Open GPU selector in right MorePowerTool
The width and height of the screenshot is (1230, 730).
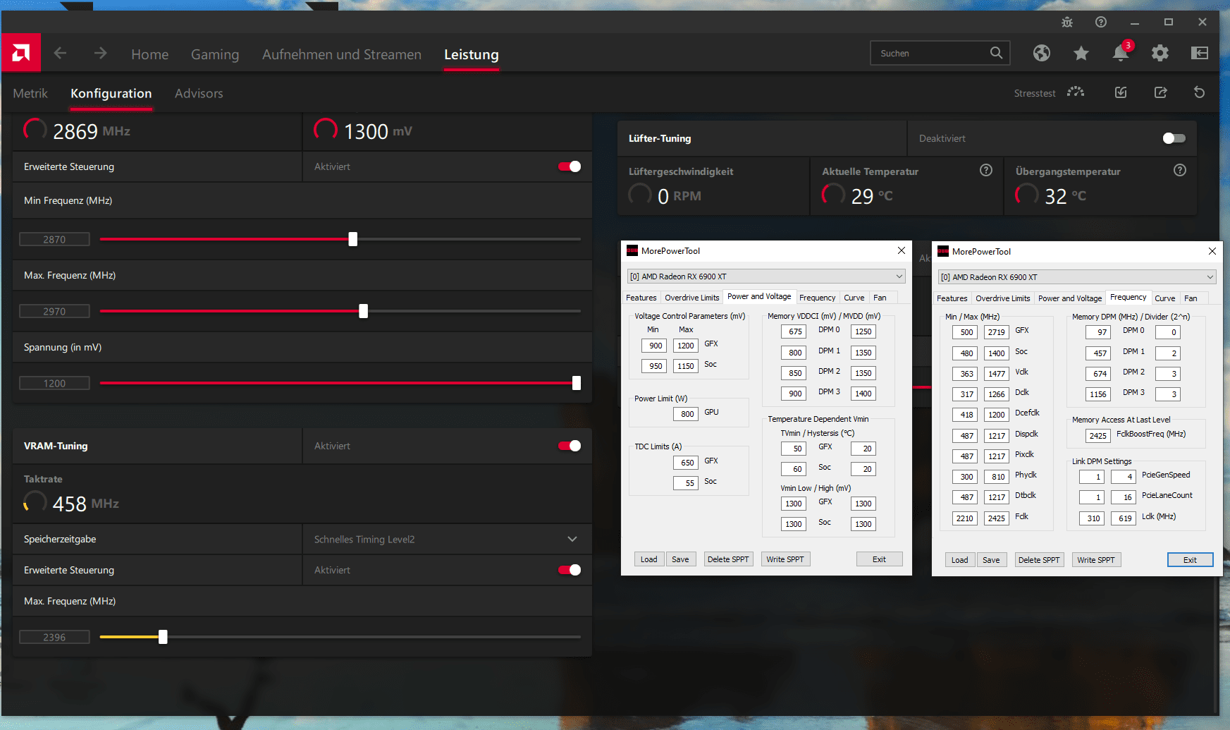(1077, 277)
